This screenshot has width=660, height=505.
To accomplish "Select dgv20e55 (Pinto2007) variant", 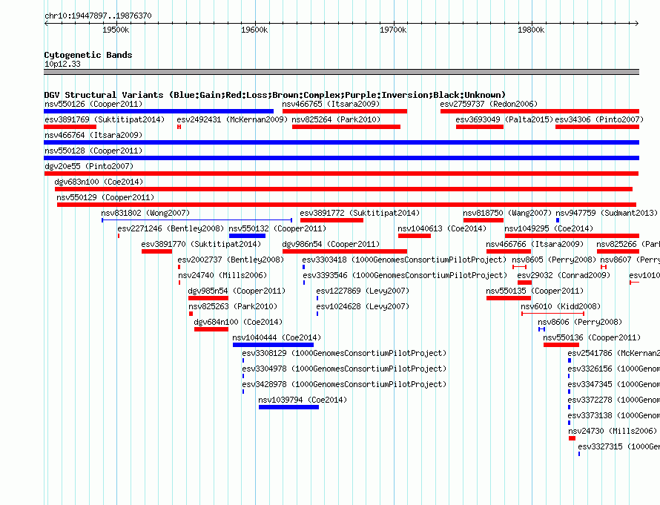I will pyautogui.click(x=89, y=166).
